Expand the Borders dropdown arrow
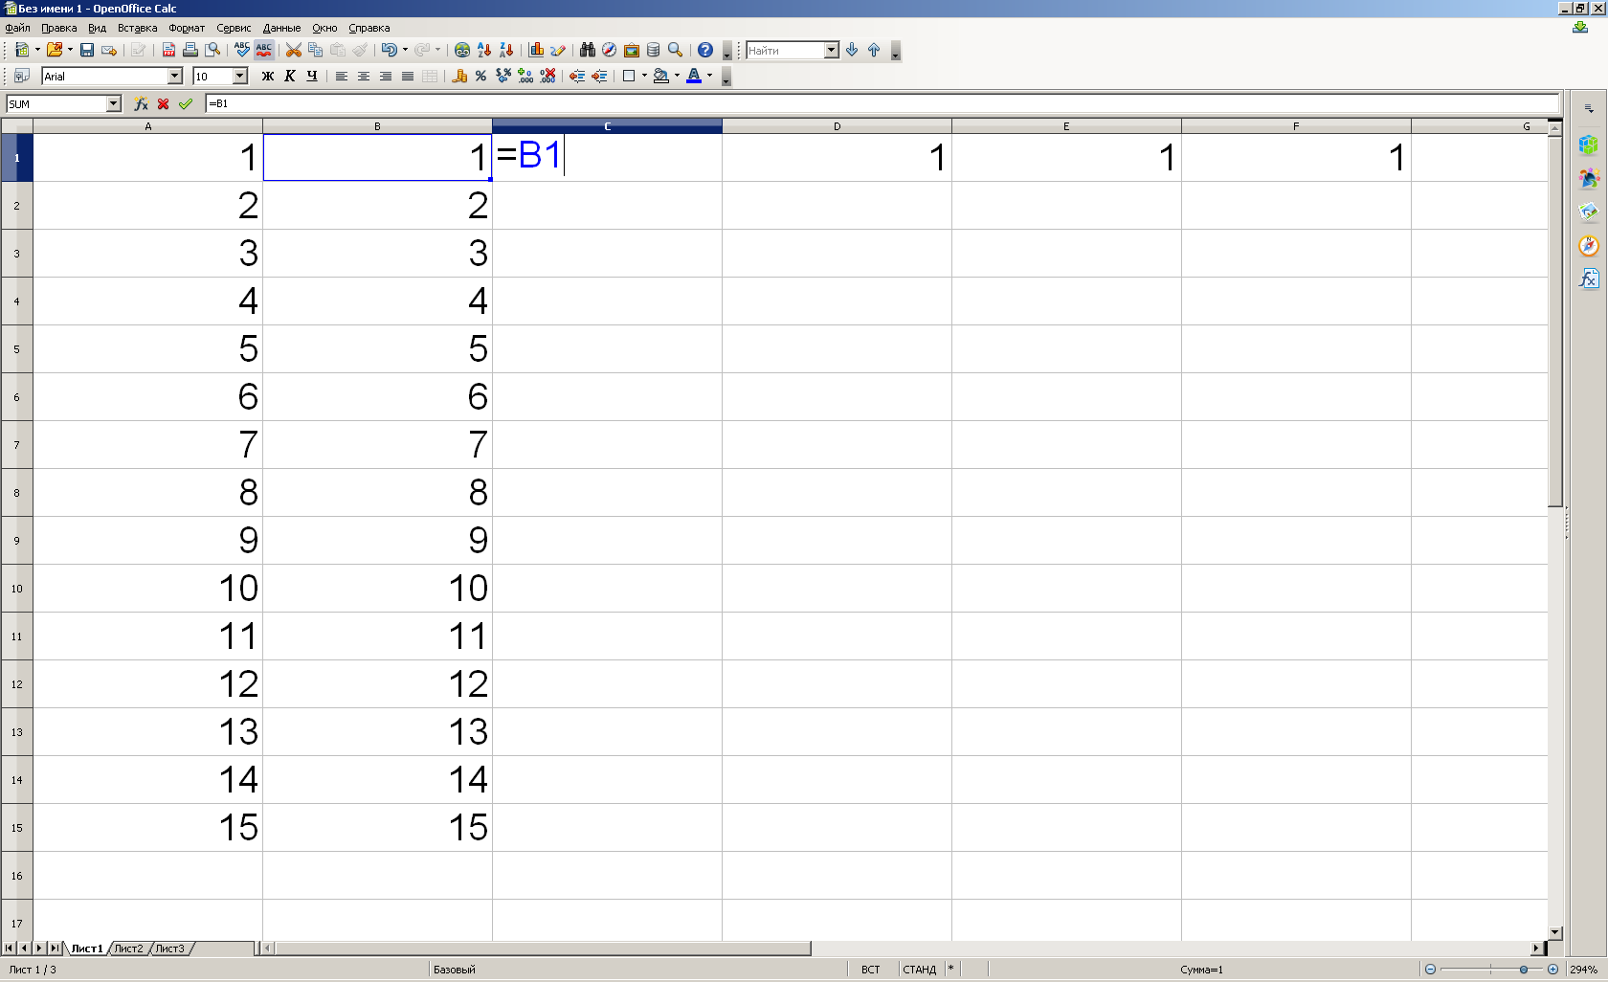The width and height of the screenshot is (1608, 982). click(644, 77)
